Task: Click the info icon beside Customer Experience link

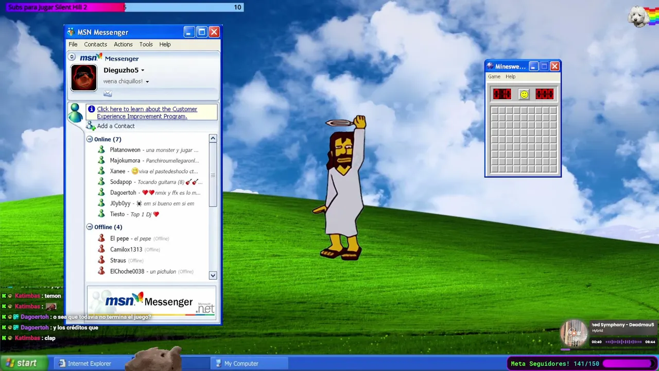Action: (x=92, y=109)
